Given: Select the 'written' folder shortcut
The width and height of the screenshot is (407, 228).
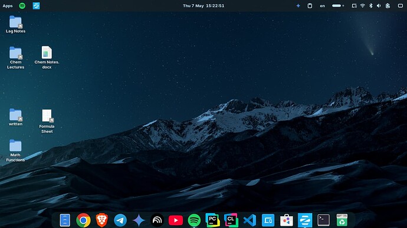Looking at the screenshot, I should (x=15, y=117).
